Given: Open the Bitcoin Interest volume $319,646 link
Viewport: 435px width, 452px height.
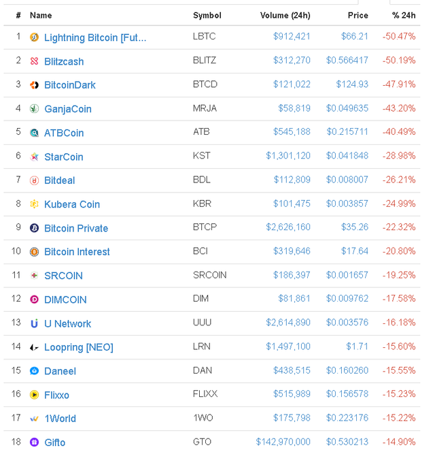Looking at the screenshot, I should [x=292, y=251].
